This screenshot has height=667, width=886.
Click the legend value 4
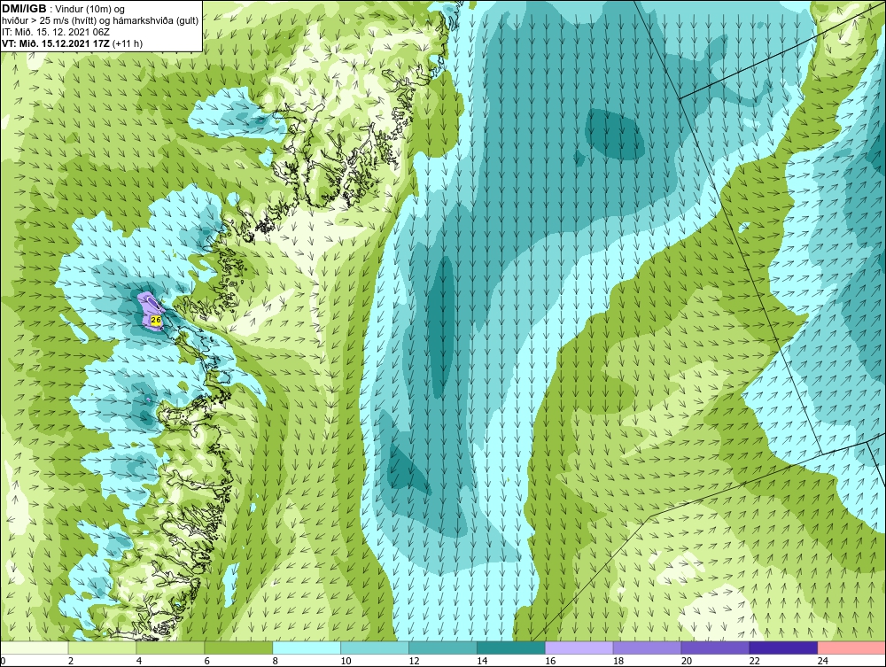click(x=138, y=661)
